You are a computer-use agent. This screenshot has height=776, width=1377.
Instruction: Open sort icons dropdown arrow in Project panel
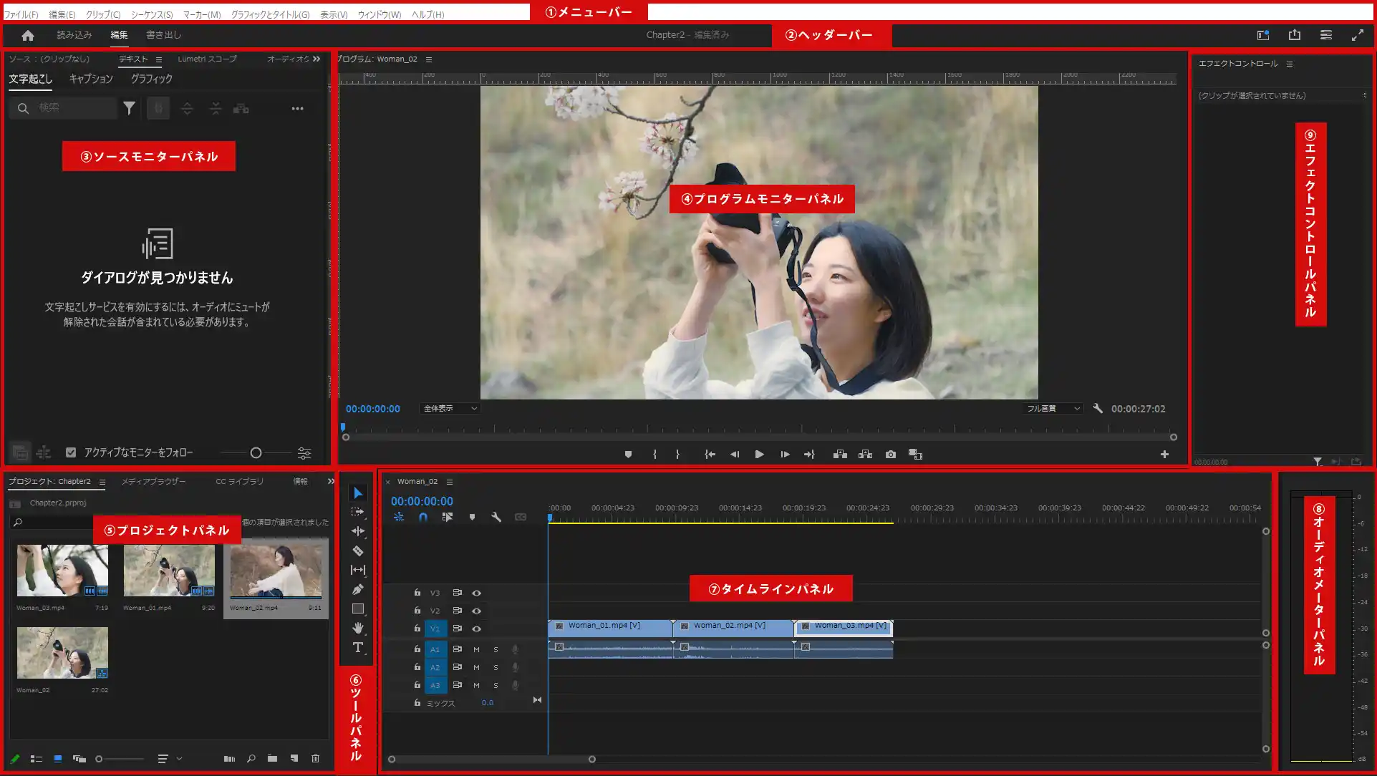[179, 759]
